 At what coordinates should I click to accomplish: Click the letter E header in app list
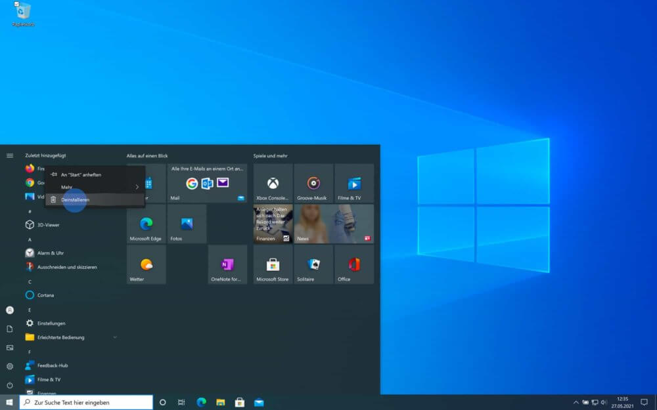[x=30, y=310]
